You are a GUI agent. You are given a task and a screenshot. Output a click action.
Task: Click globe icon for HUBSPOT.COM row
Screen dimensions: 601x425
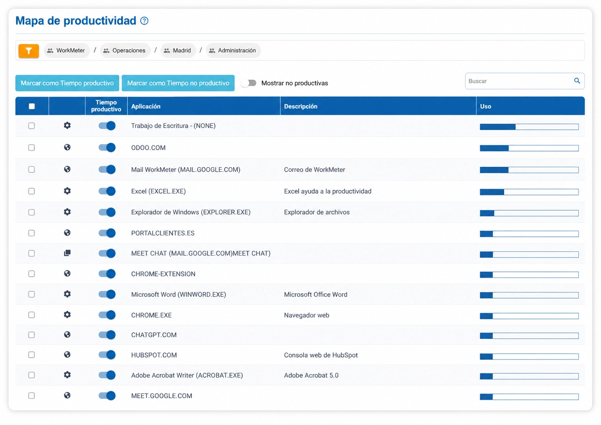click(67, 355)
